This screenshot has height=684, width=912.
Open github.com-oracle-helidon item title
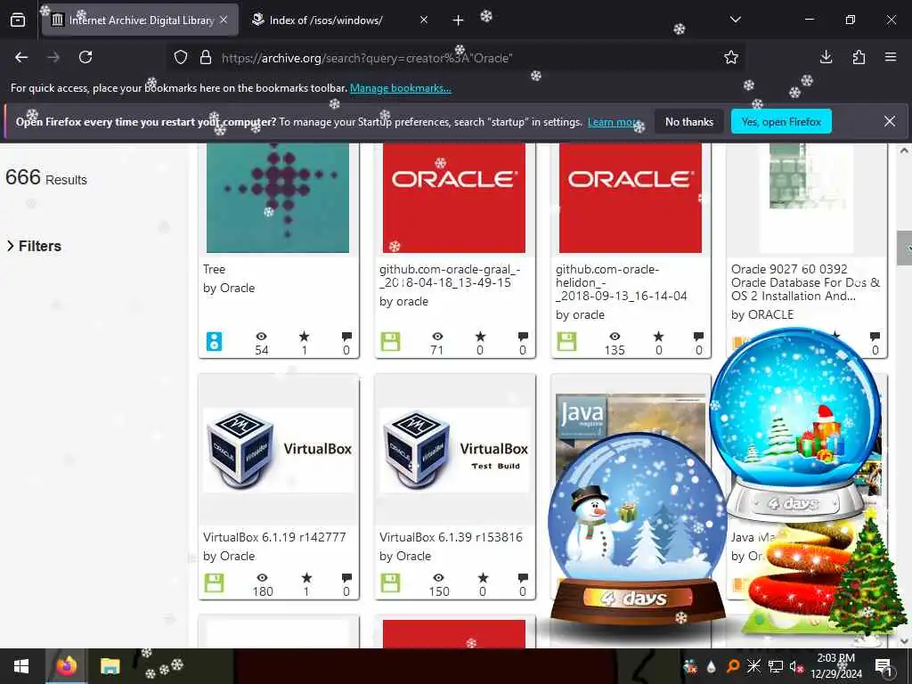[x=621, y=282]
